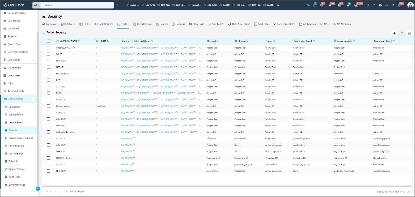Screen dimensions: 415x197
Task: Go to the next page arrow in pagination
Action: [x=66, y=192]
